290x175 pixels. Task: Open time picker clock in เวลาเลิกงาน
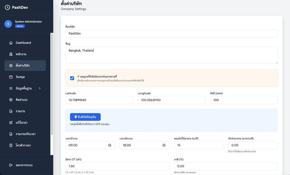(164, 145)
